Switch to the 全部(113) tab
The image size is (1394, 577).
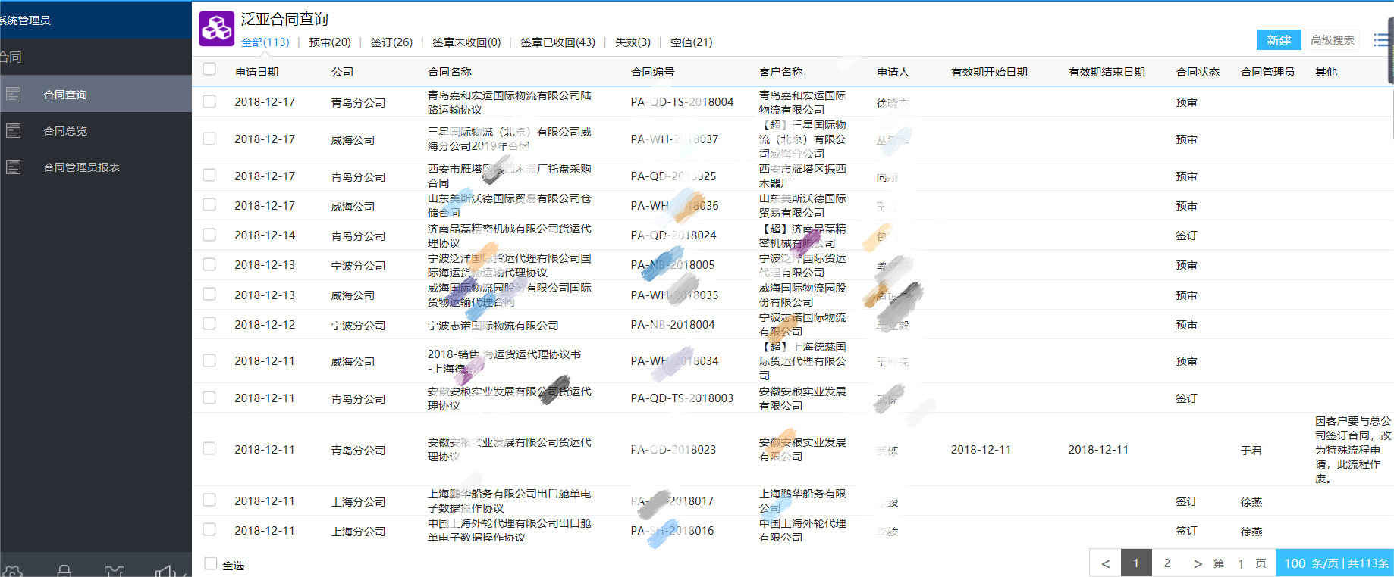(x=265, y=42)
